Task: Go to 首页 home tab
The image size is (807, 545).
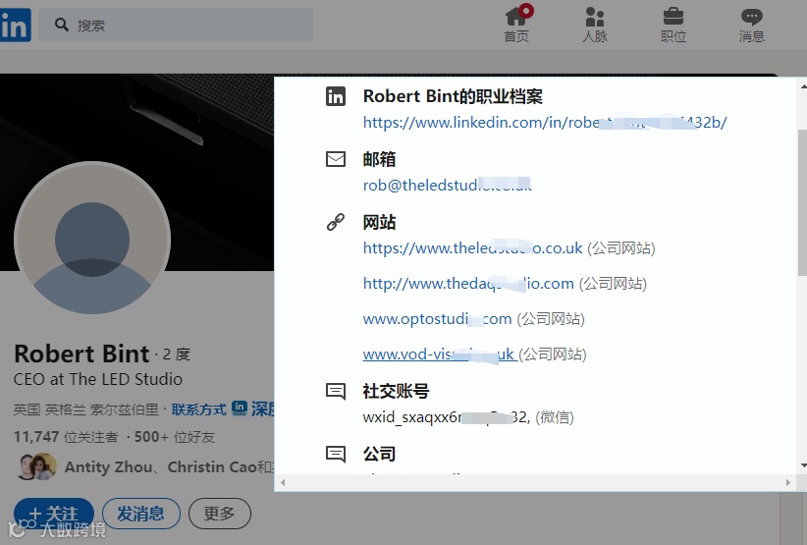Action: [x=516, y=25]
